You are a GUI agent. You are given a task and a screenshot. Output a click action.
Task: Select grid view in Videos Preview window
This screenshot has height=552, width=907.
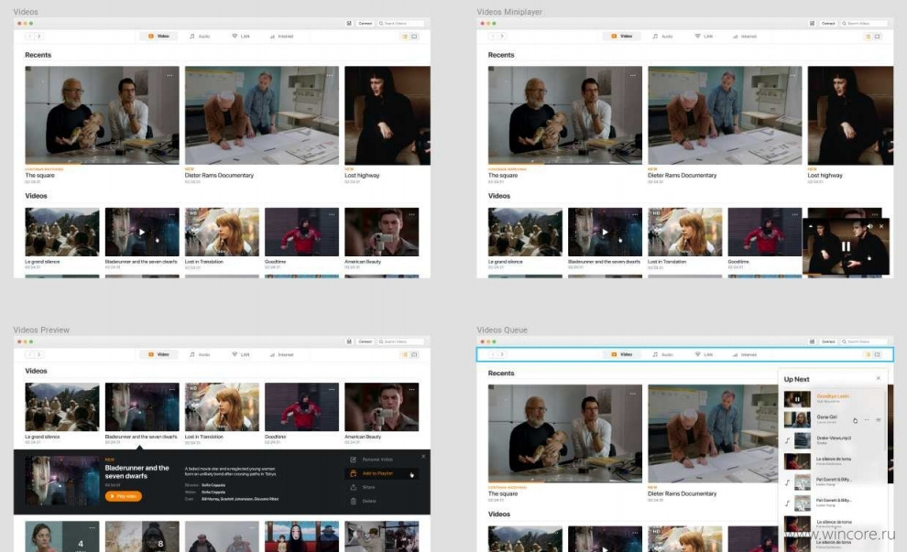(414, 355)
